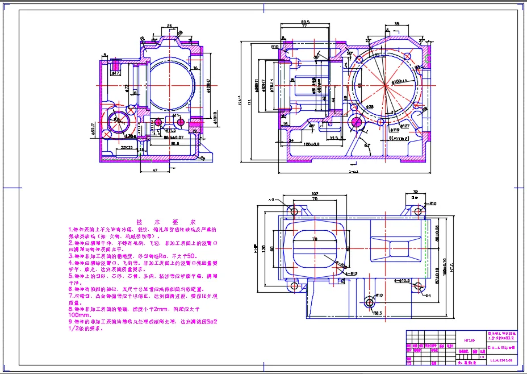Select the 80±0.09 dimension

[437, 234]
